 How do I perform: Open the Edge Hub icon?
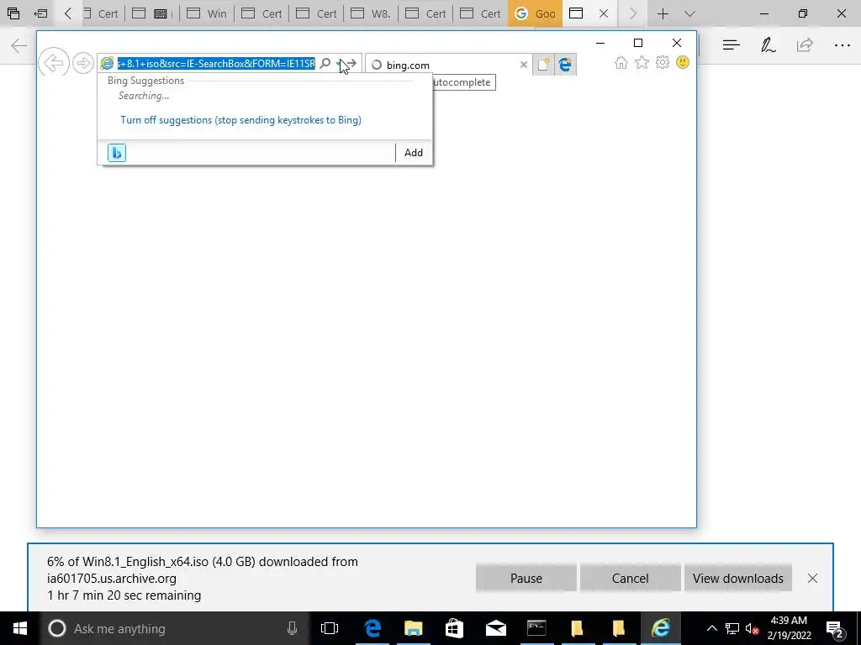731,45
